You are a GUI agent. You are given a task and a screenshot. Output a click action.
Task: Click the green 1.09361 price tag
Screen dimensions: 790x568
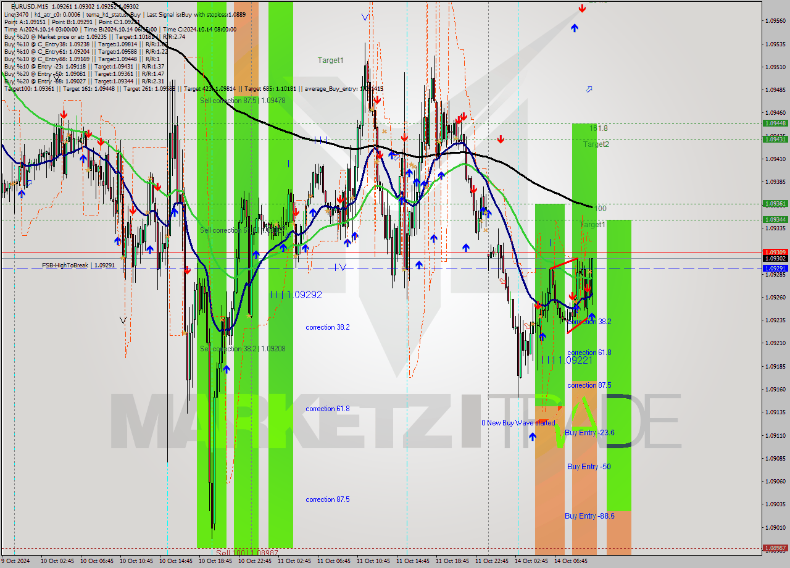775,203
